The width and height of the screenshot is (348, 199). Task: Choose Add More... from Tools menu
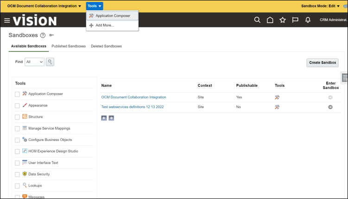coord(112,26)
